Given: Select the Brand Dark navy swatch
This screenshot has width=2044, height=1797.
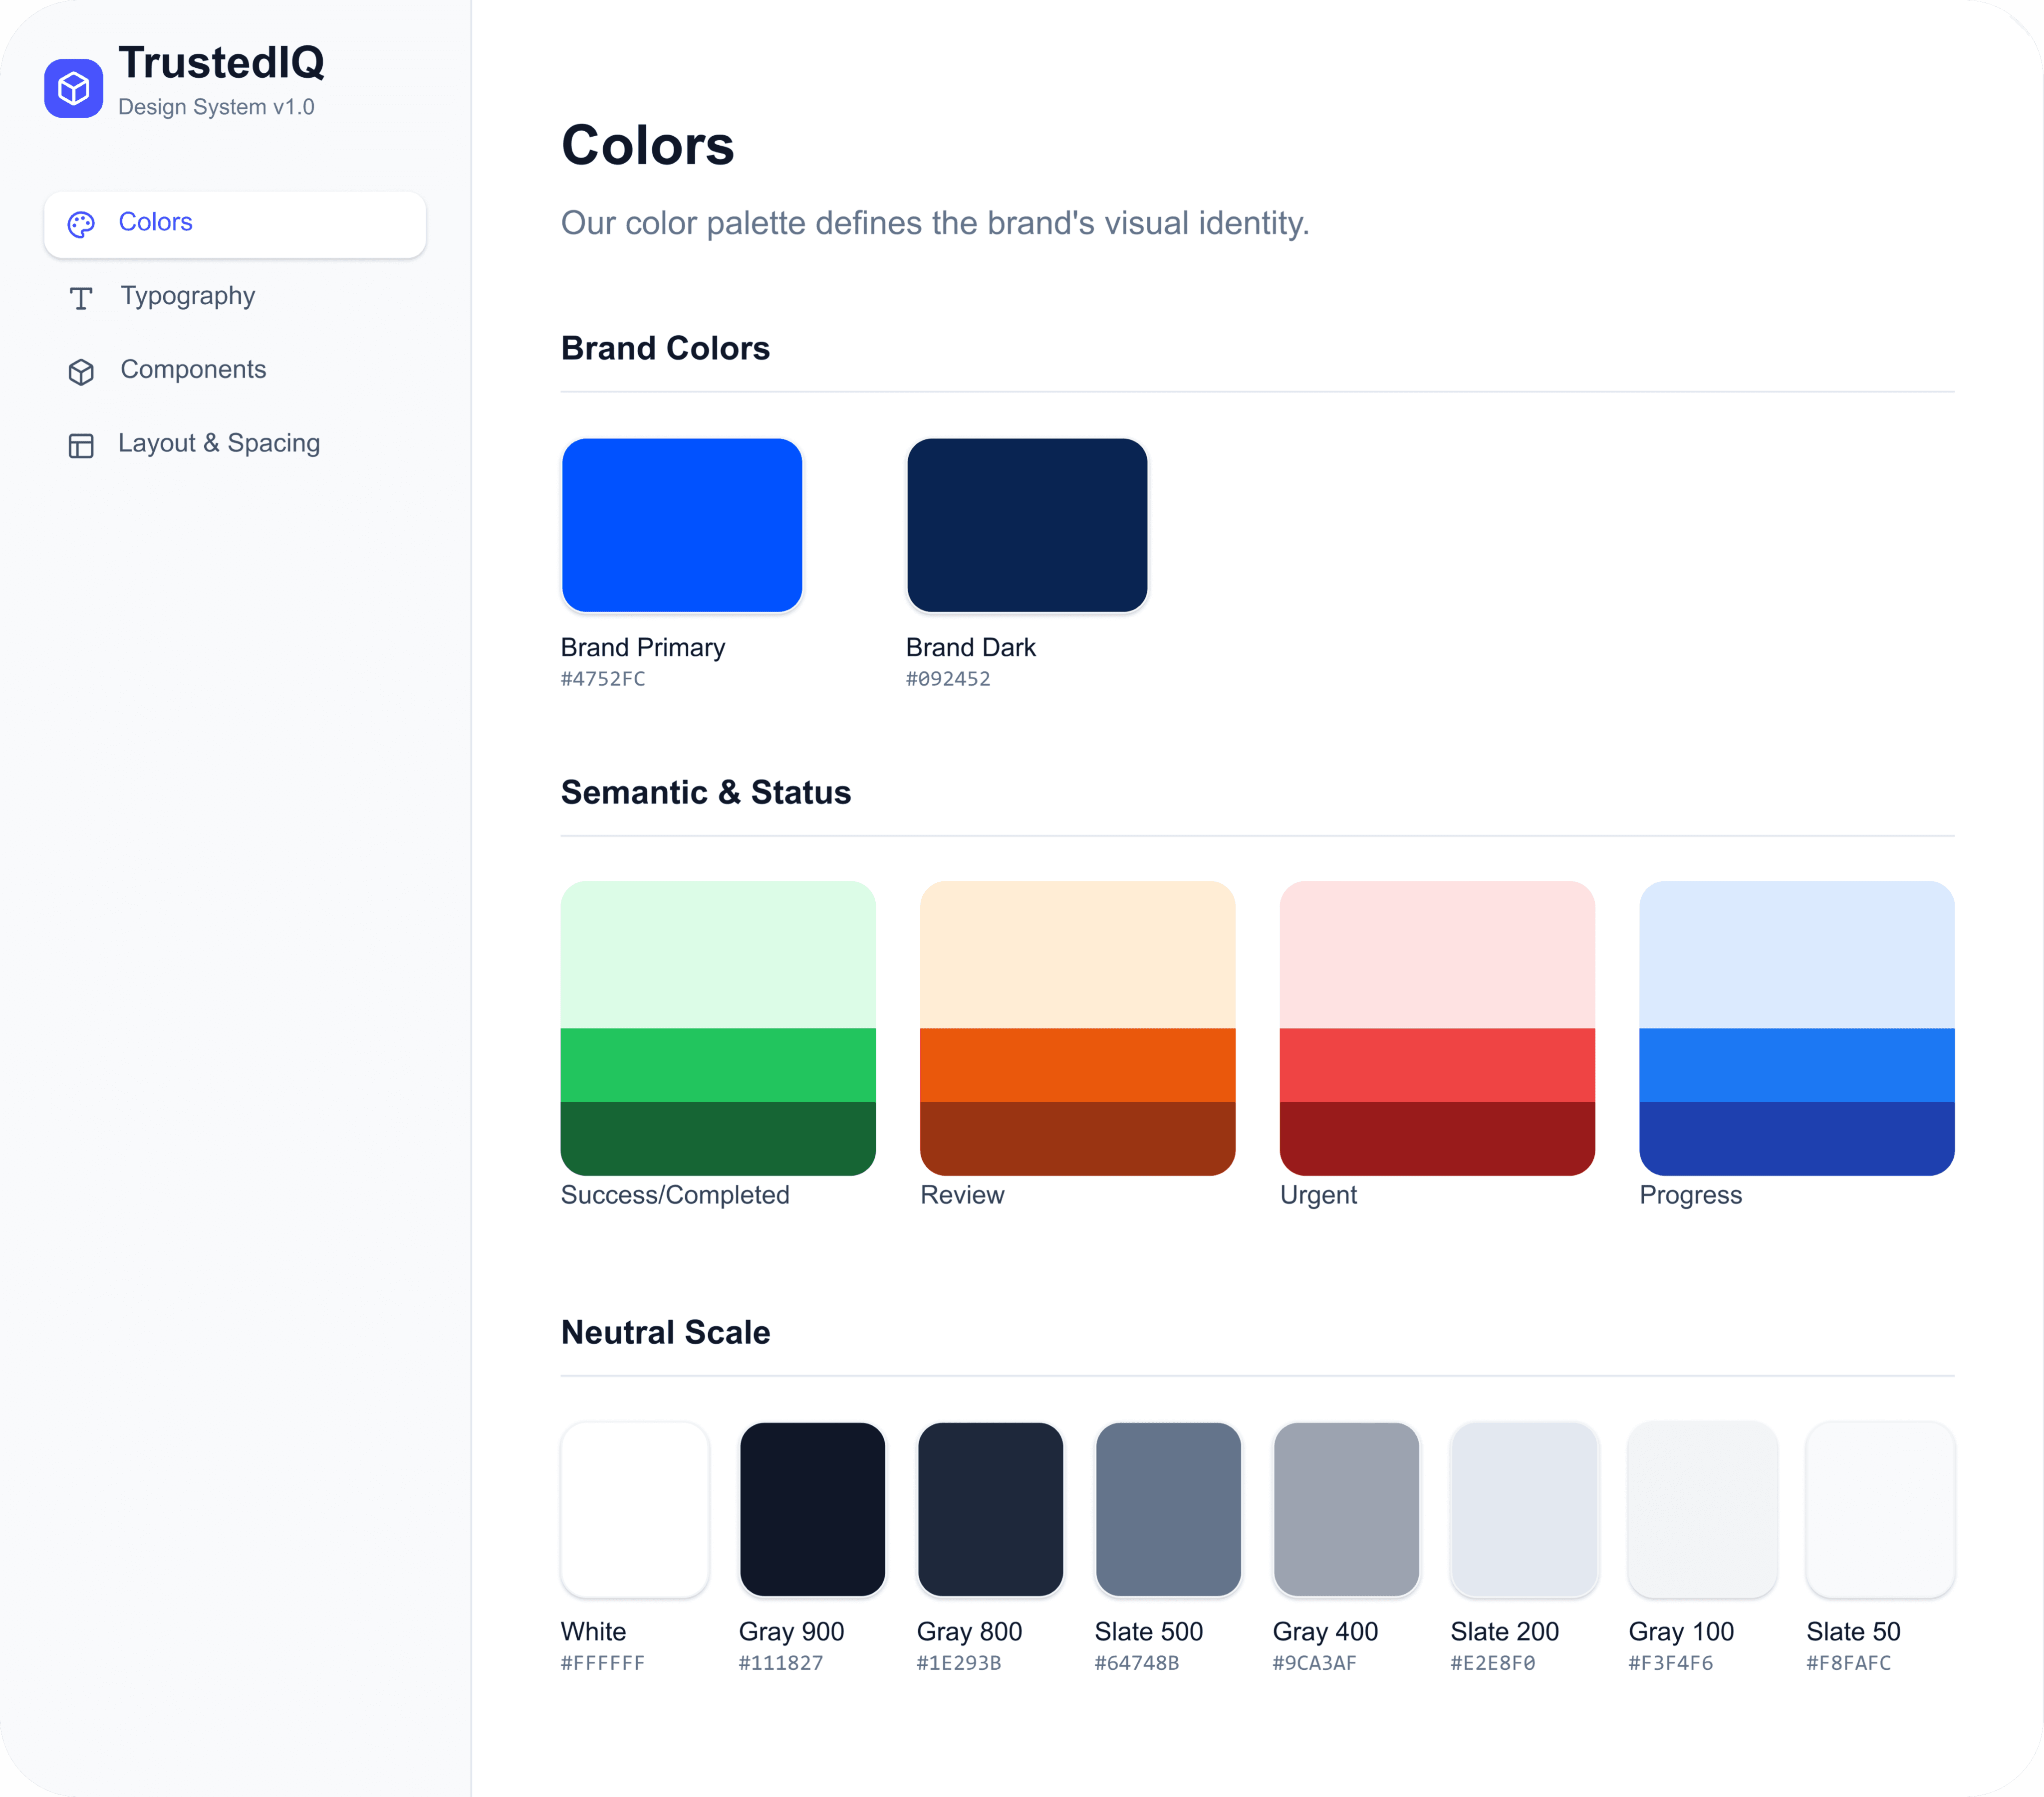Looking at the screenshot, I should click(x=1027, y=526).
